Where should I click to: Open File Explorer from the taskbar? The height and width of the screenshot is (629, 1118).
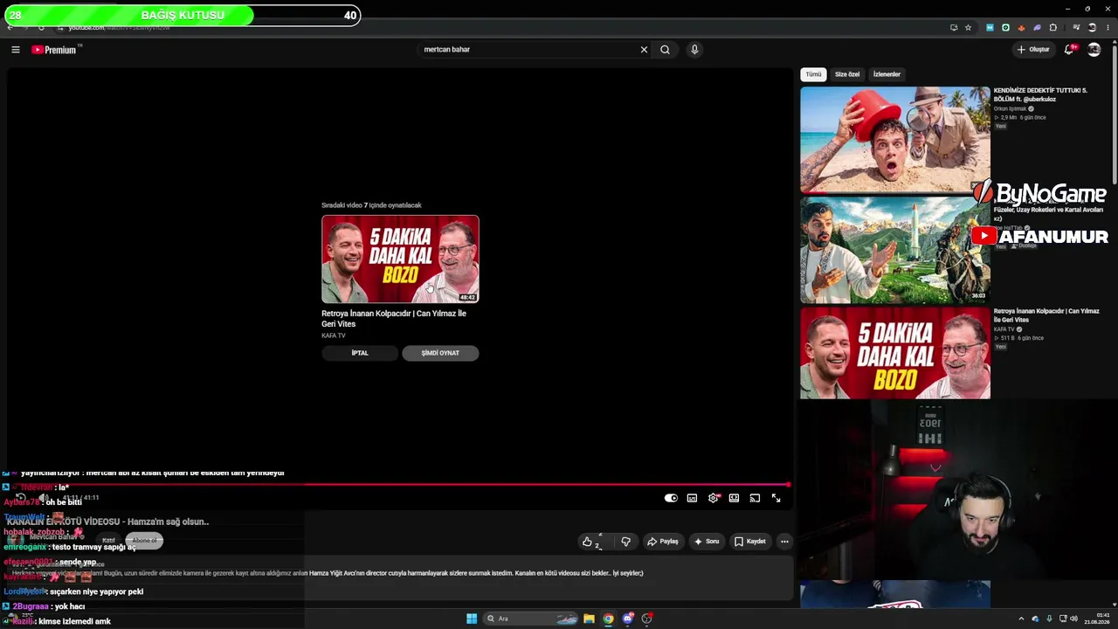coord(590,619)
